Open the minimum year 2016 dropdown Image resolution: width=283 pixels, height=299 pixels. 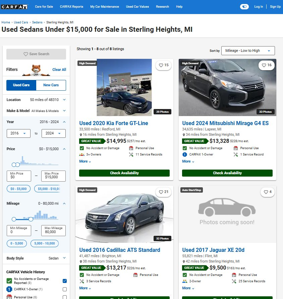18,133
